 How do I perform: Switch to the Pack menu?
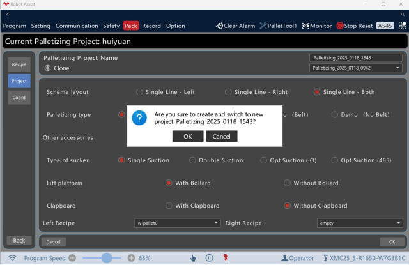tap(130, 26)
